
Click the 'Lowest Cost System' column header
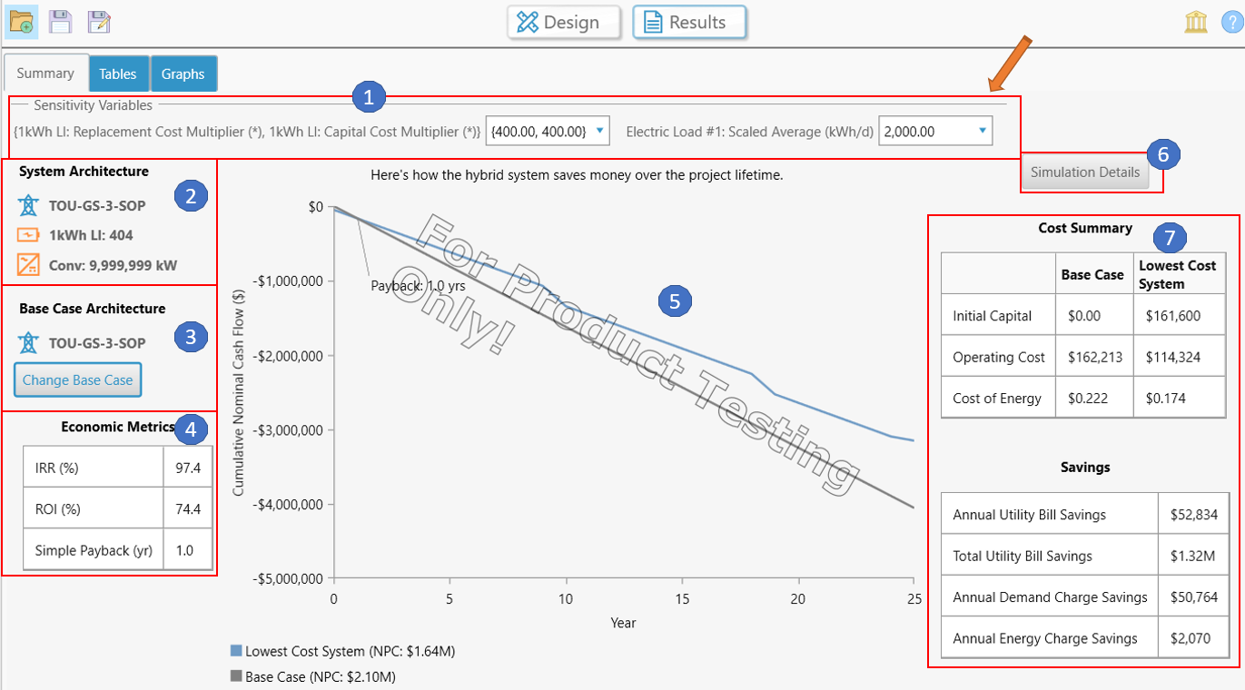(x=1180, y=274)
